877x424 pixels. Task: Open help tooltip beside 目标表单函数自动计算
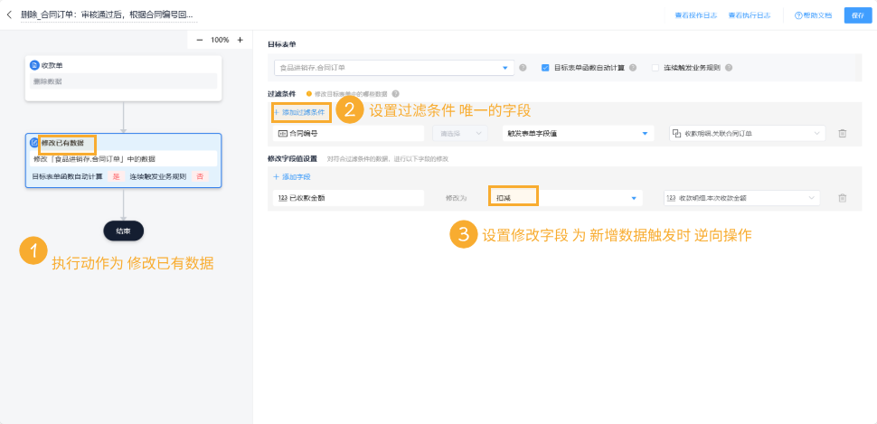click(x=633, y=68)
